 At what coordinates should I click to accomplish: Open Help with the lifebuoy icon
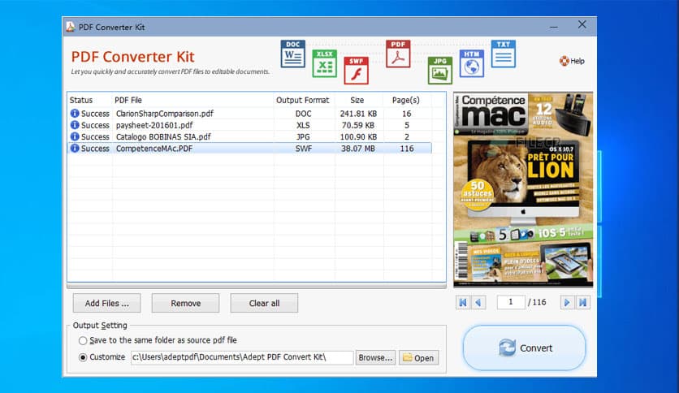[572, 61]
